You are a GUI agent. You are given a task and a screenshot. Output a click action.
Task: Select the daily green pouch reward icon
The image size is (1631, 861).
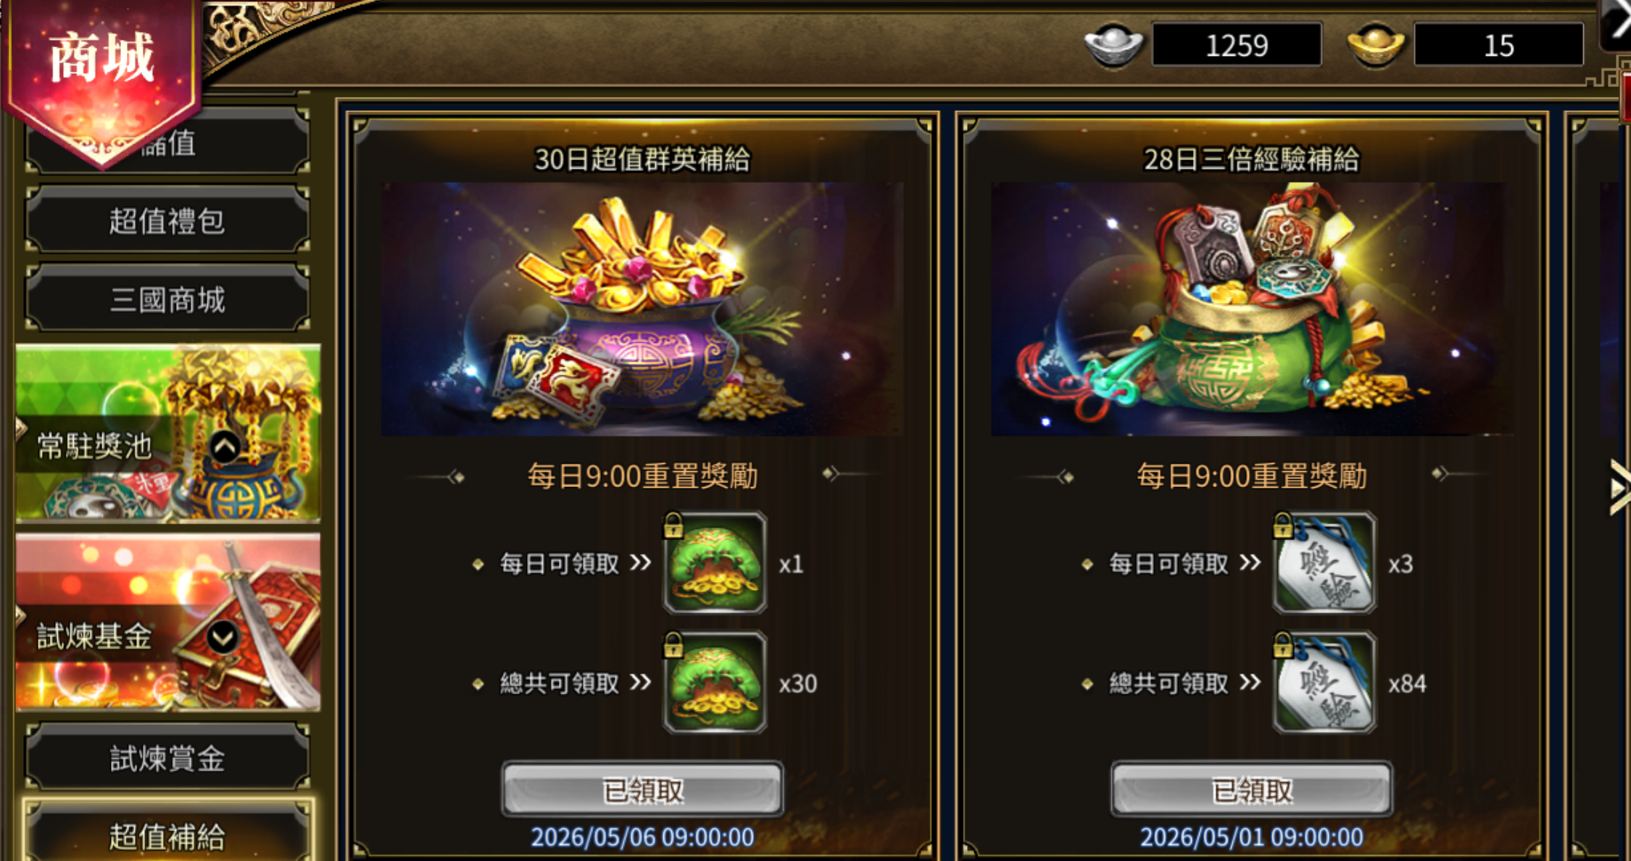[715, 563]
